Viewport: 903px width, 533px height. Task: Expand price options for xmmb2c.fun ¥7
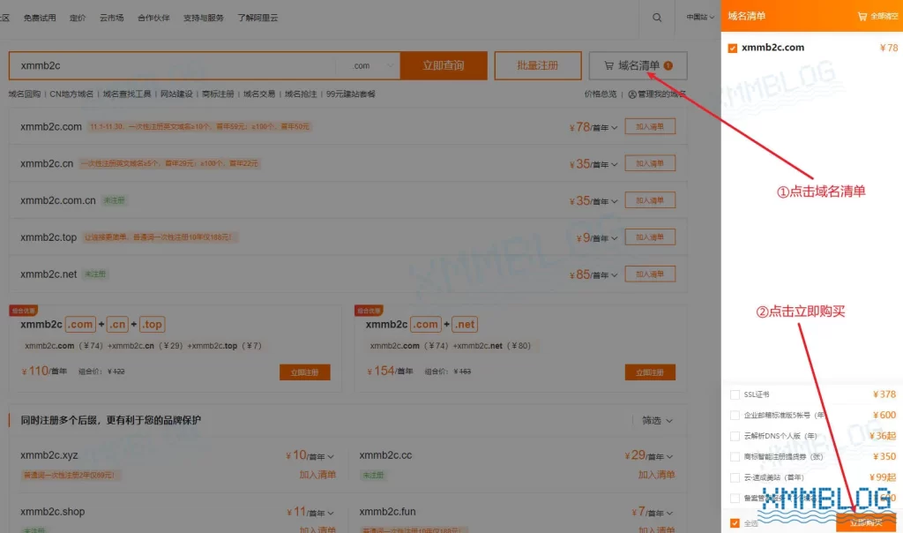pos(669,514)
